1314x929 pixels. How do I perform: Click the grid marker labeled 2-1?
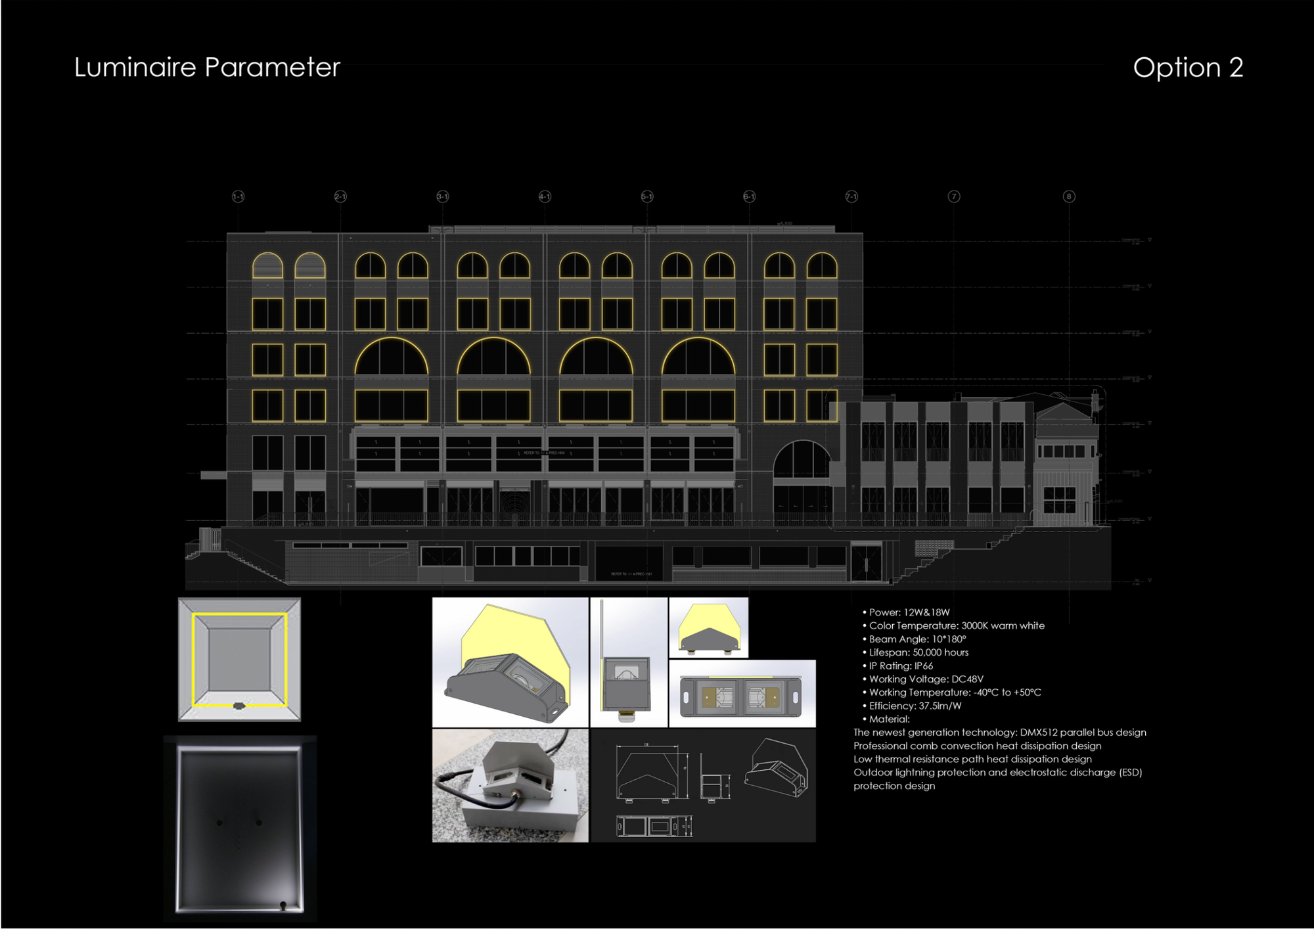pos(340,196)
